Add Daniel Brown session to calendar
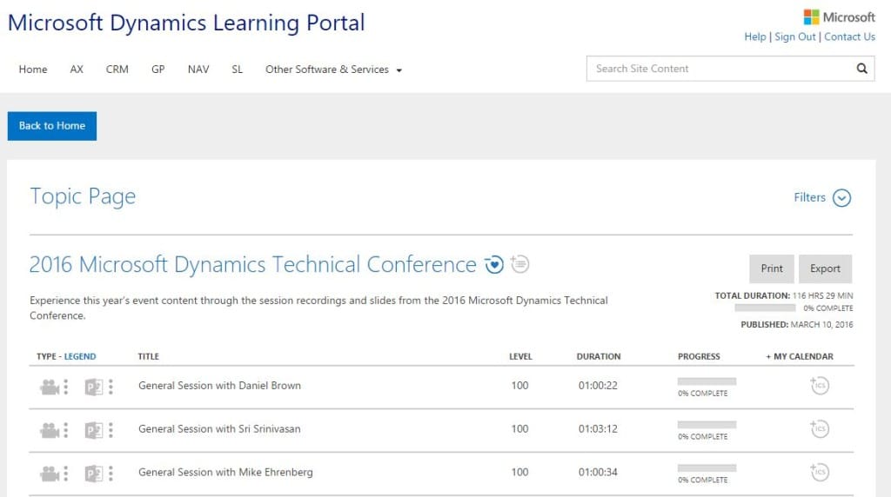The width and height of the screenshot is (891, 497). pos(820,385)
